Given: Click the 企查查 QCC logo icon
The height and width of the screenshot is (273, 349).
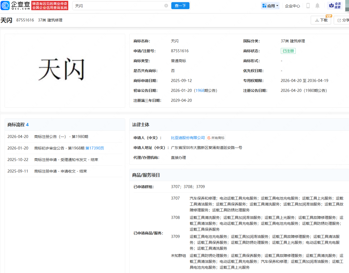Looking at the screenshot, I should click(5, 5).
